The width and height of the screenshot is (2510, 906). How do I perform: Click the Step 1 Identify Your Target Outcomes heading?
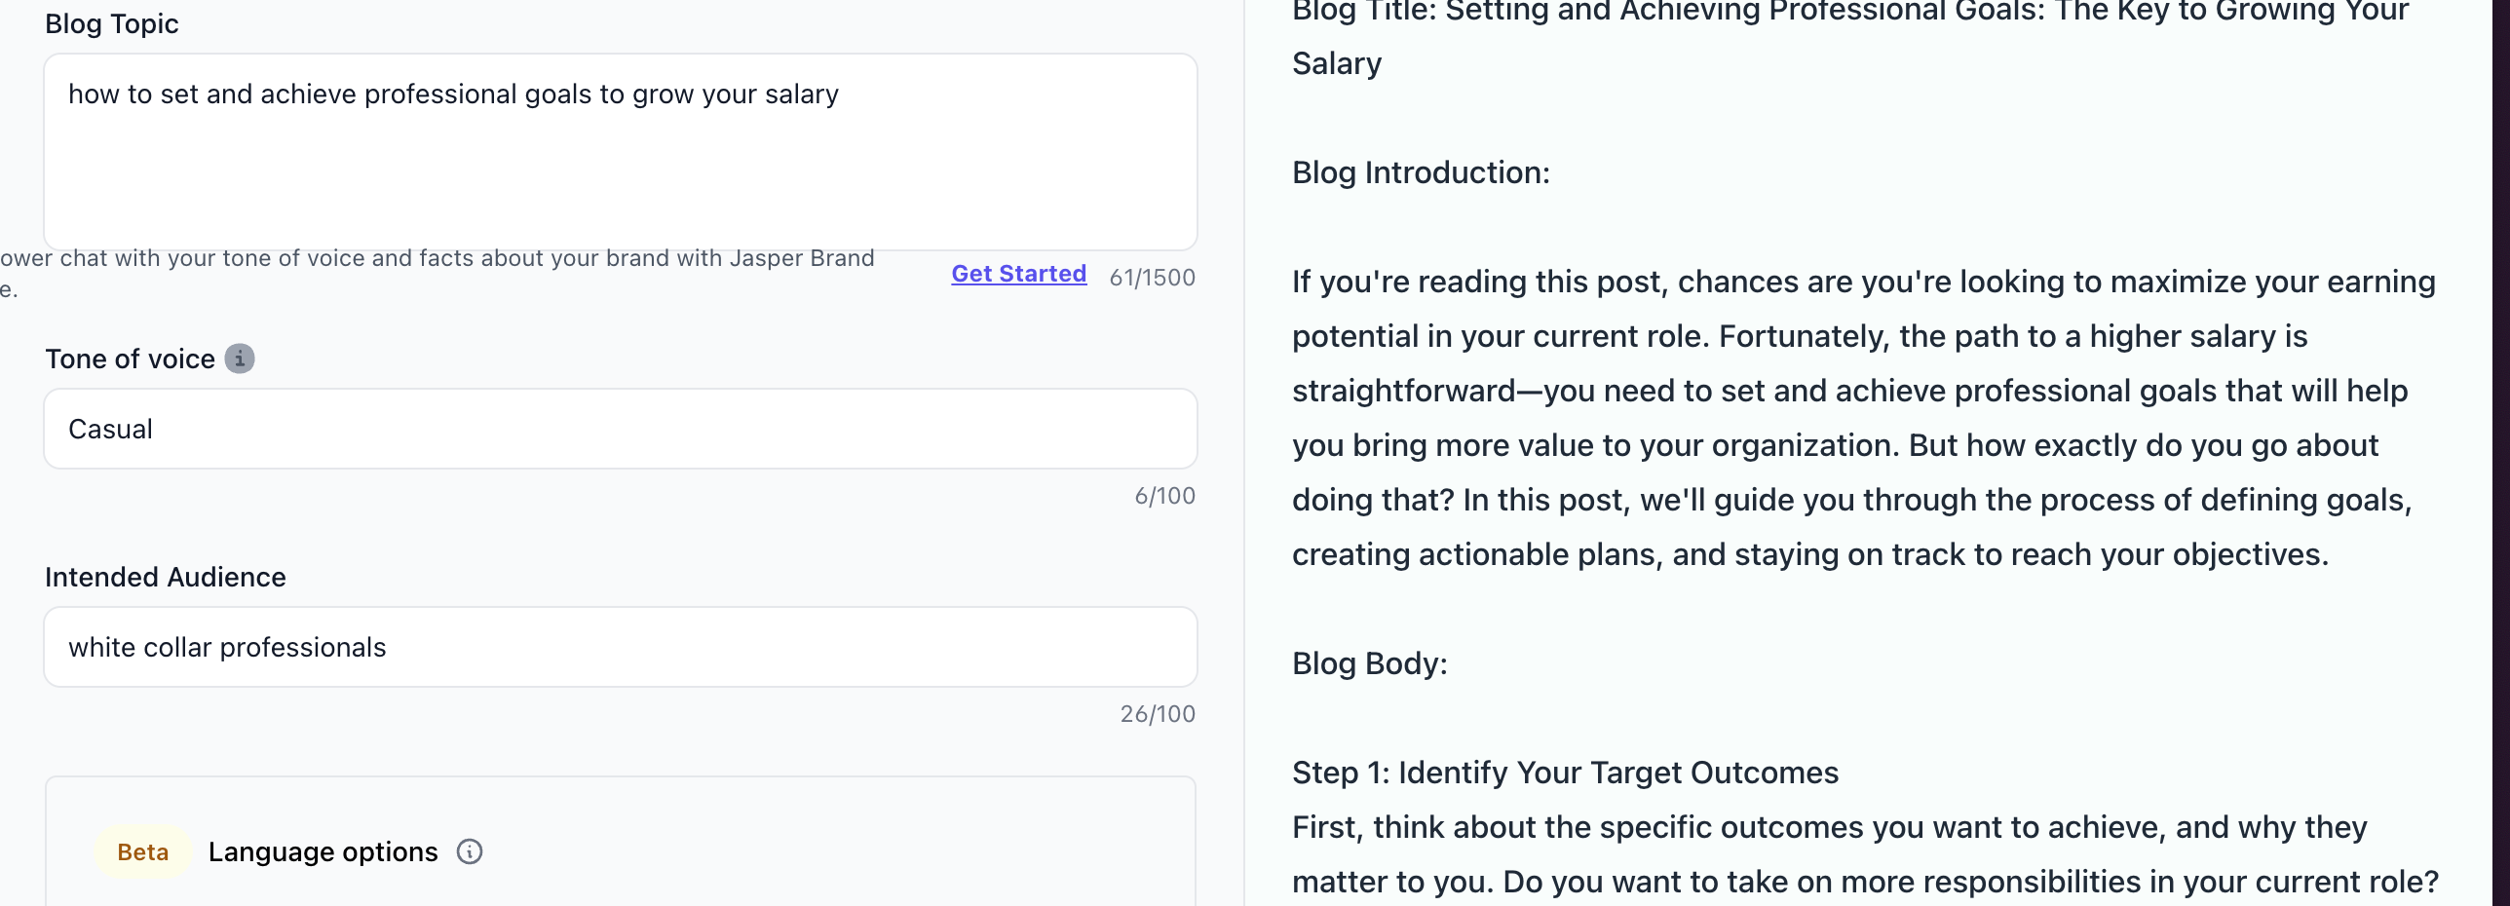[x=1564, y=773]
